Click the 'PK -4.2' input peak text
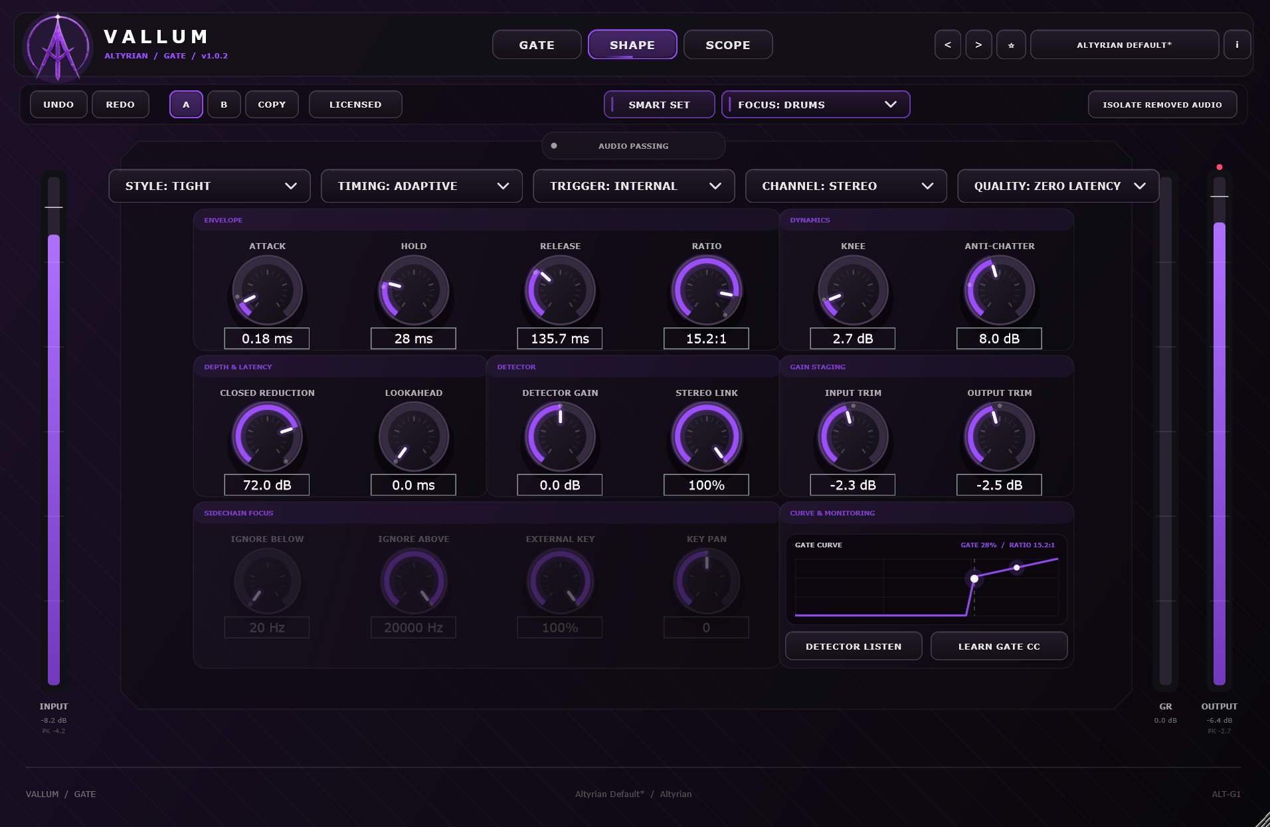The image size is (1270, 827). click(54, 731)
